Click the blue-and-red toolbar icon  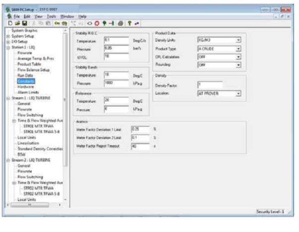137,23
